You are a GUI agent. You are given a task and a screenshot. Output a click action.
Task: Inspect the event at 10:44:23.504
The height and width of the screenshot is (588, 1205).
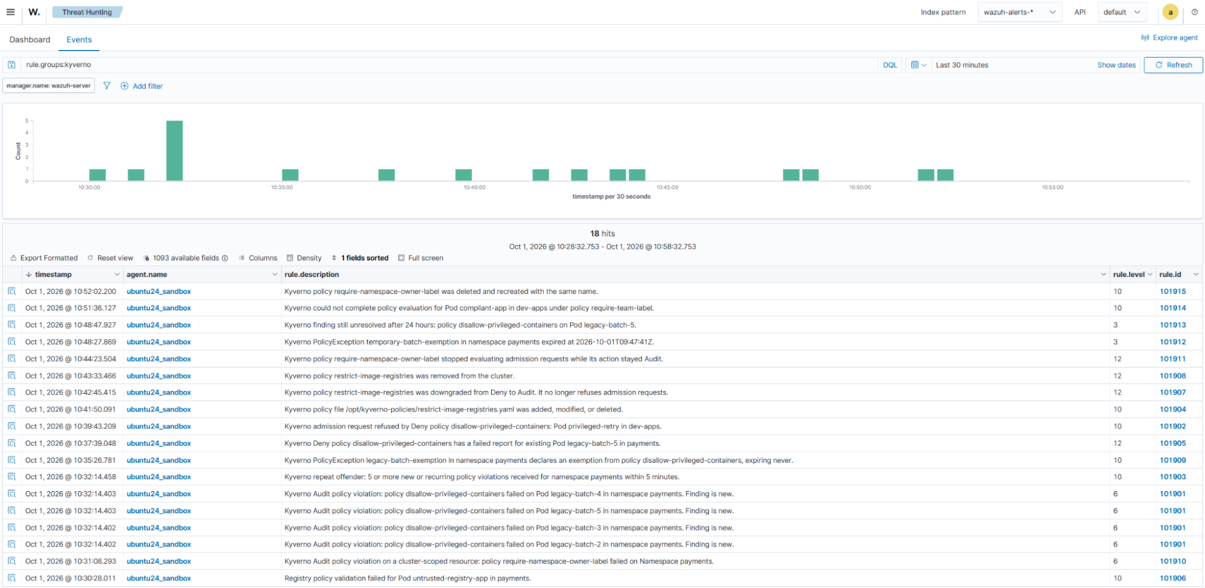coord(11,358)
